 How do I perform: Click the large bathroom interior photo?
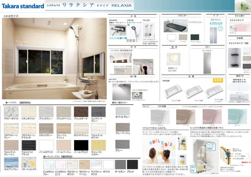click(x=54, y=58)
